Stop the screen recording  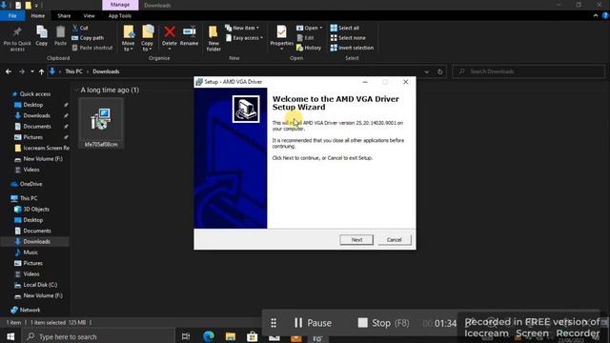(383, 323)
